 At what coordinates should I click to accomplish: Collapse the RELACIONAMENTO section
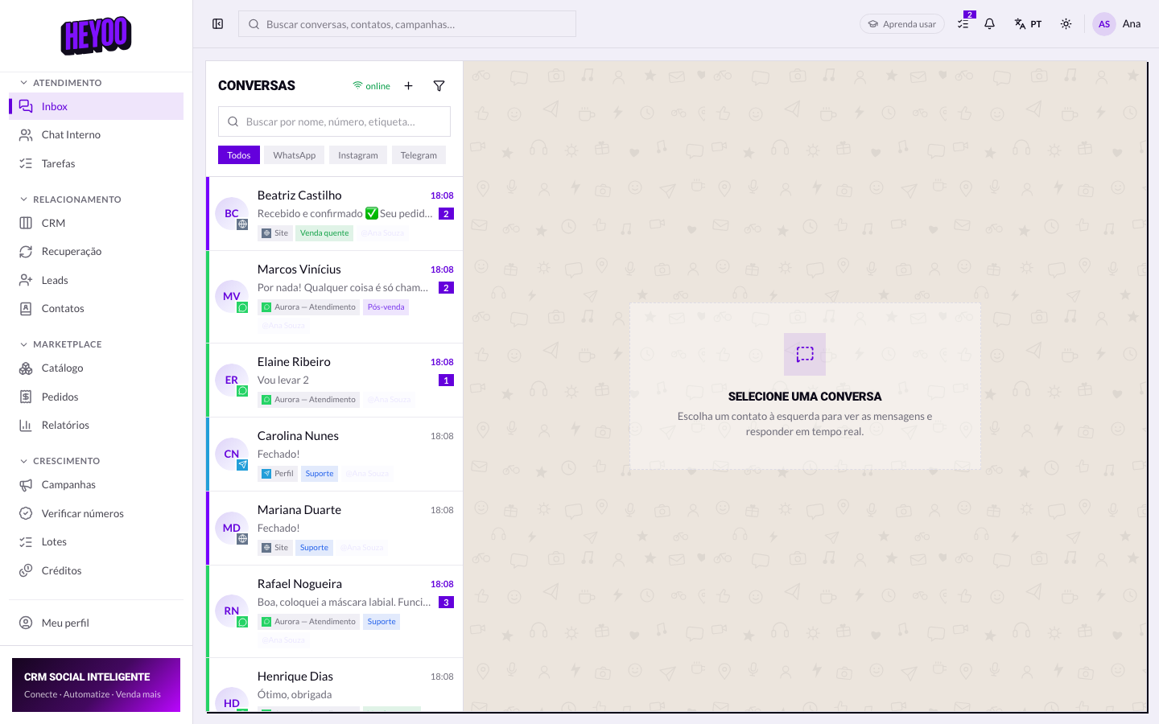coord(71,200)
